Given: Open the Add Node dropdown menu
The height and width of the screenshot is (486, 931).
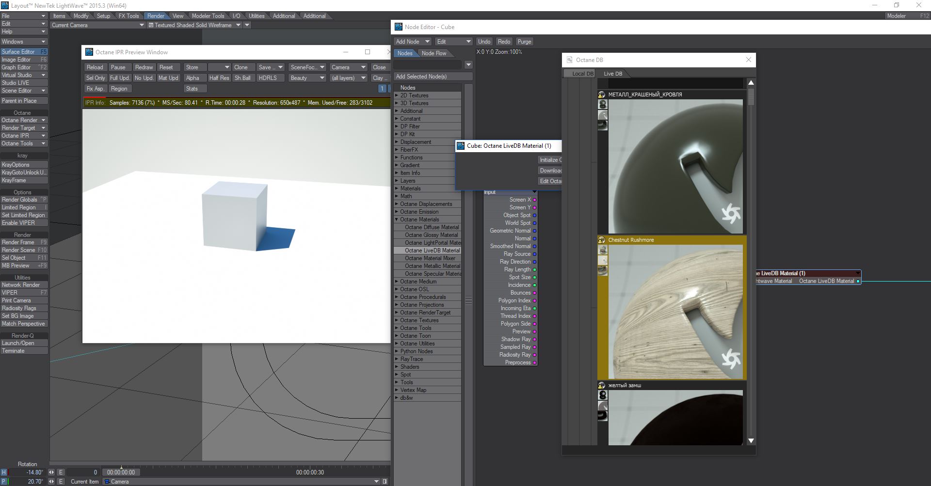Looking at the screenshot, I should (x=412, y=42).
